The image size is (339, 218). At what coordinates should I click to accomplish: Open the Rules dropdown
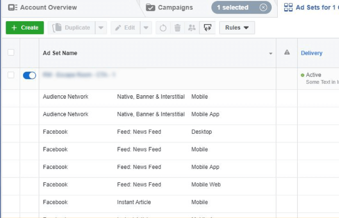[237, 28]
